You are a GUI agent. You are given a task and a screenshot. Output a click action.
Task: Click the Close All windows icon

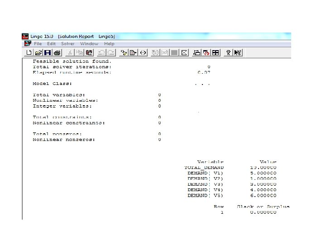[x=206, y=53]
